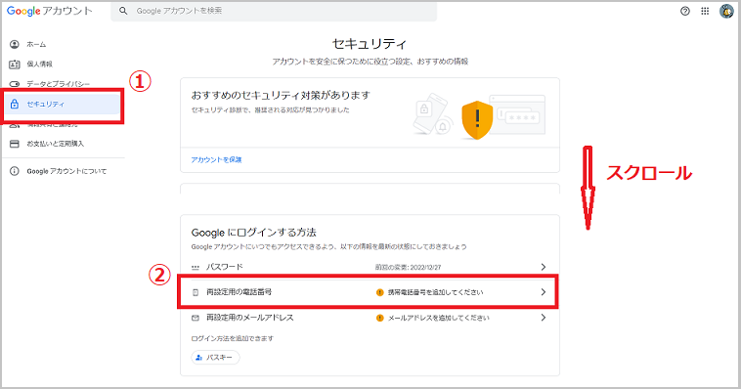
Task: Click the orange shield warning illustration
Action: [x=477, y=120]
